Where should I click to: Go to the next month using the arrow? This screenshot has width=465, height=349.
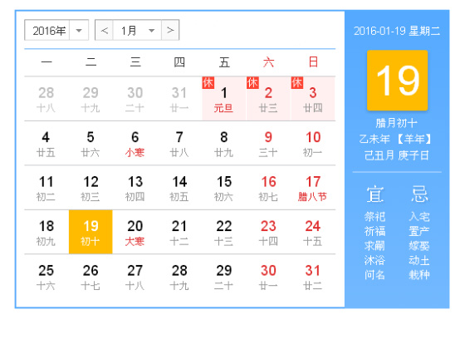[x=170, y=30]
